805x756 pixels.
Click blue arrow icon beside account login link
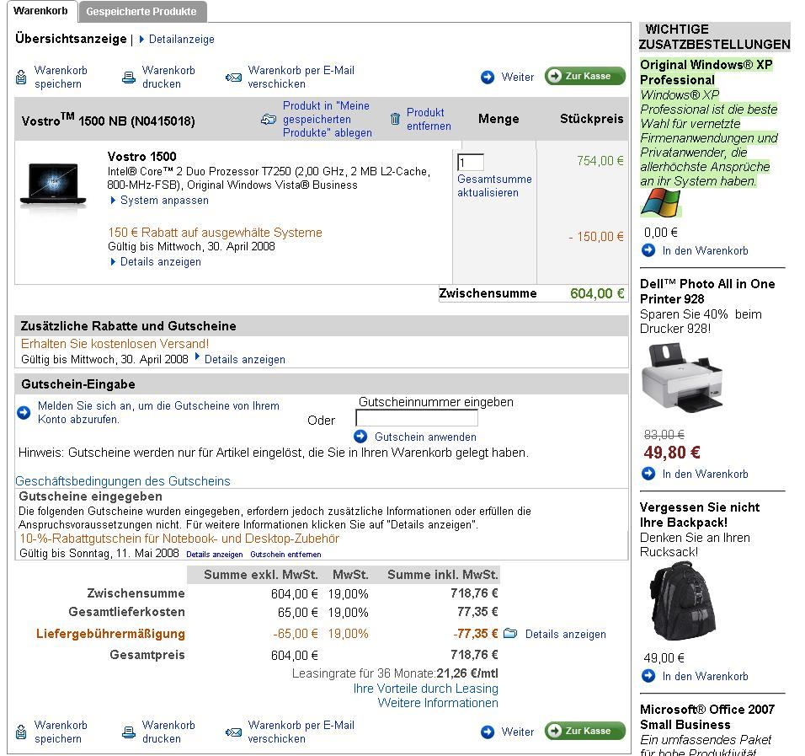24,413
